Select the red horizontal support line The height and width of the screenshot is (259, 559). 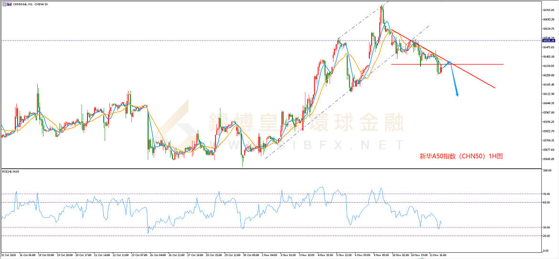coord(478,64)
